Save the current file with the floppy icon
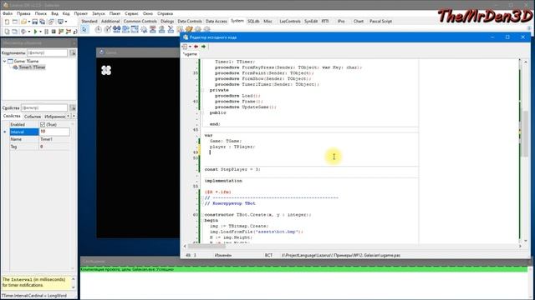The image size is (535, 300). (x=35, y=22)
